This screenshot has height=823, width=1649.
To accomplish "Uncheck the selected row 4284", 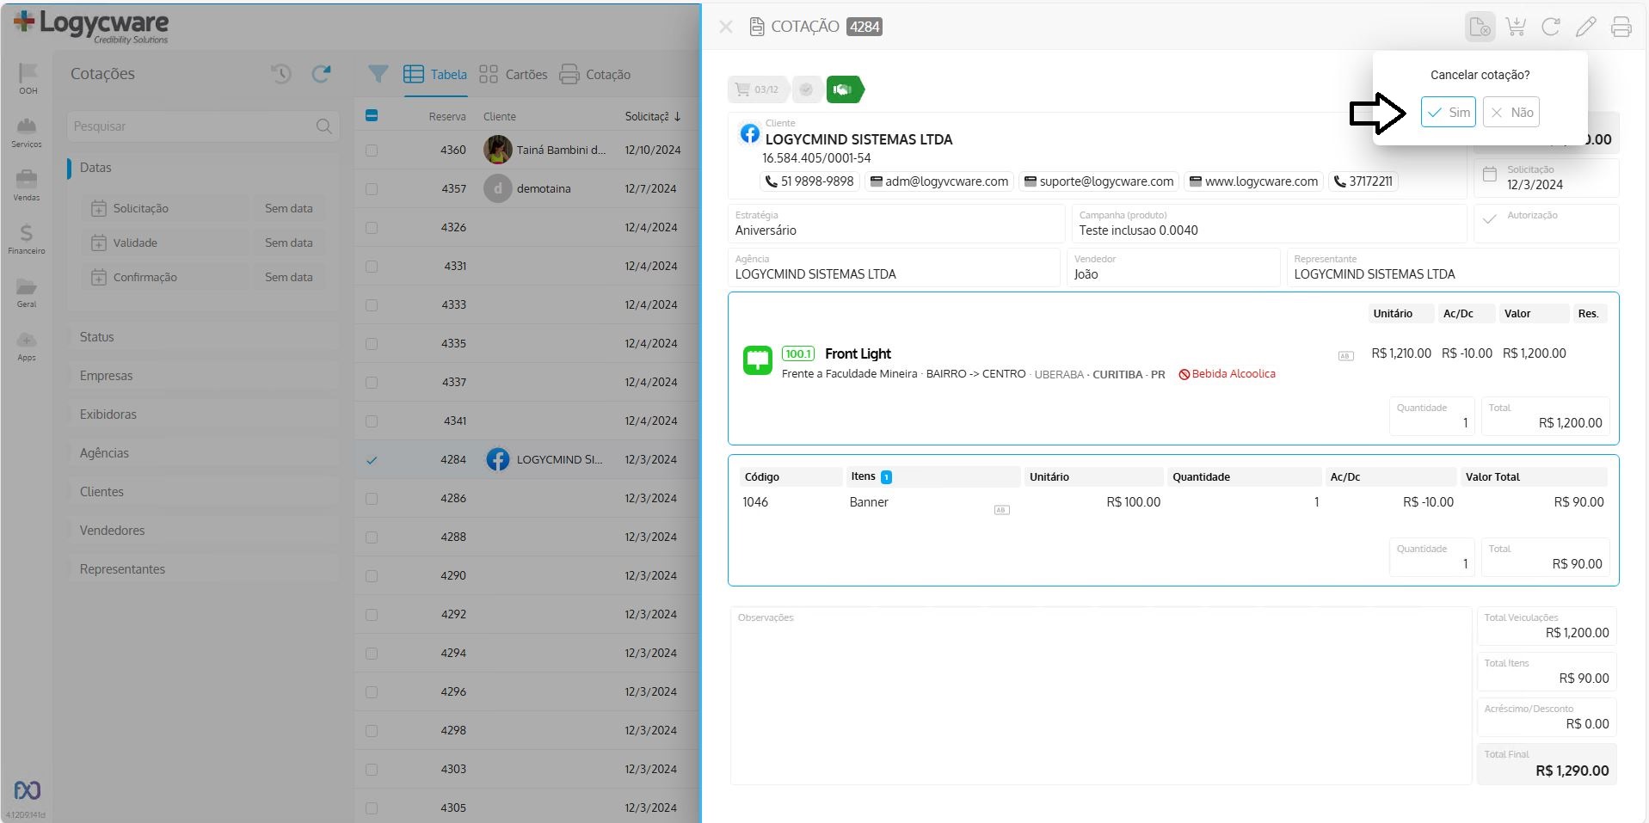I will point(372,459).
